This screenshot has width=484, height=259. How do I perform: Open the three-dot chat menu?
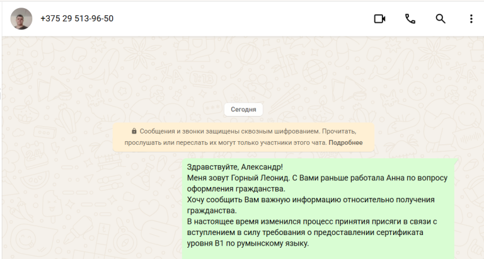coord(471,19)
